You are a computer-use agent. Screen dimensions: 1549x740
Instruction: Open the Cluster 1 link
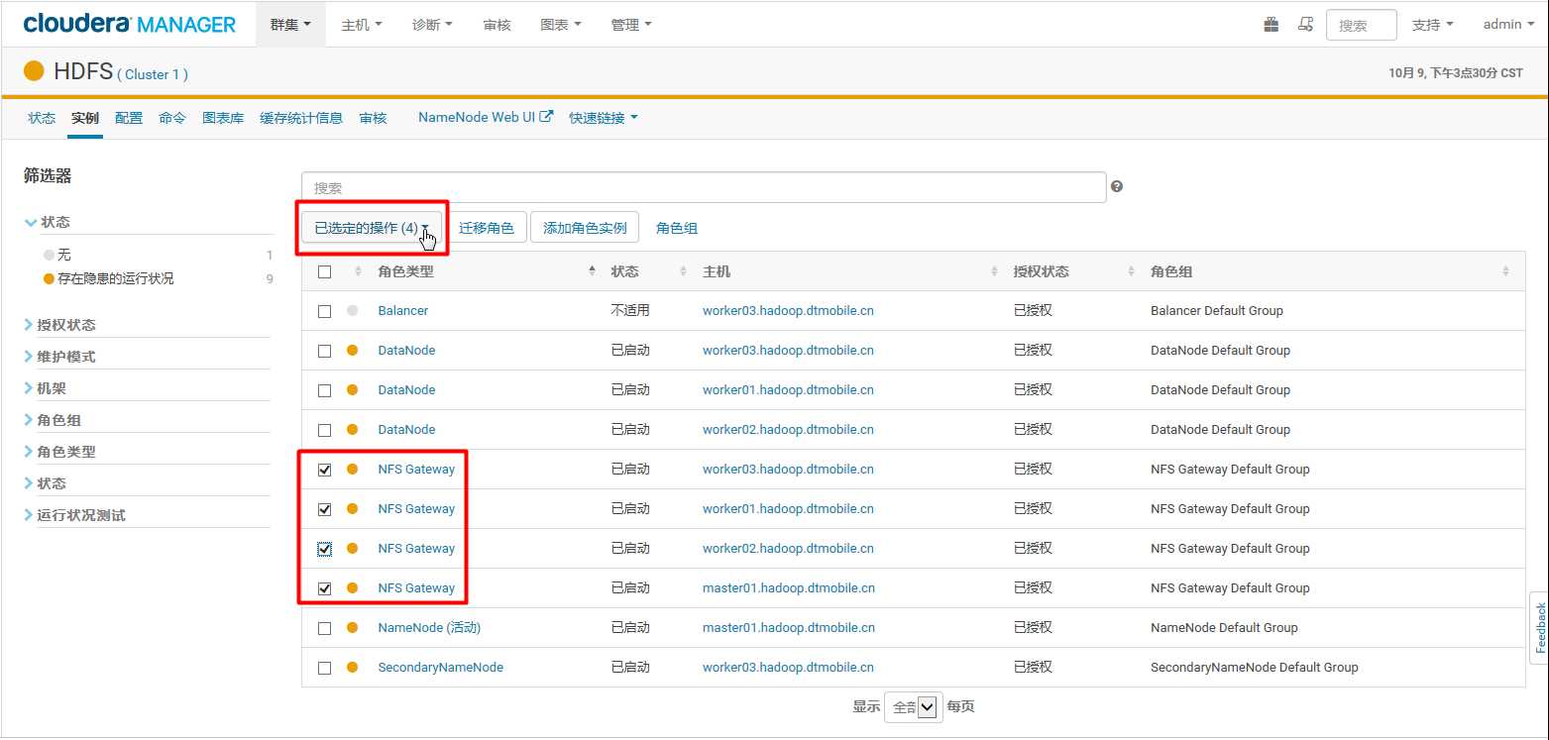(x=153, y=74)
